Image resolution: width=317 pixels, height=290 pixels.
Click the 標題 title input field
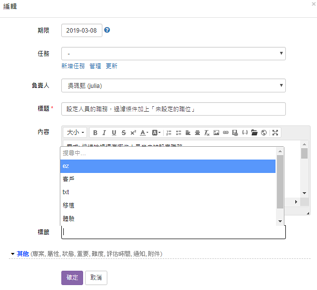pos(173,109)
